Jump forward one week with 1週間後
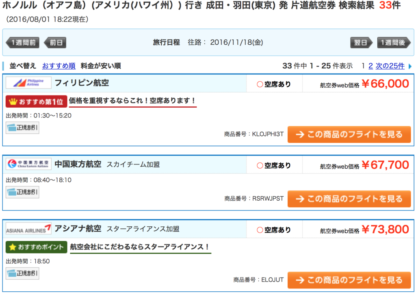 point(394,43)
